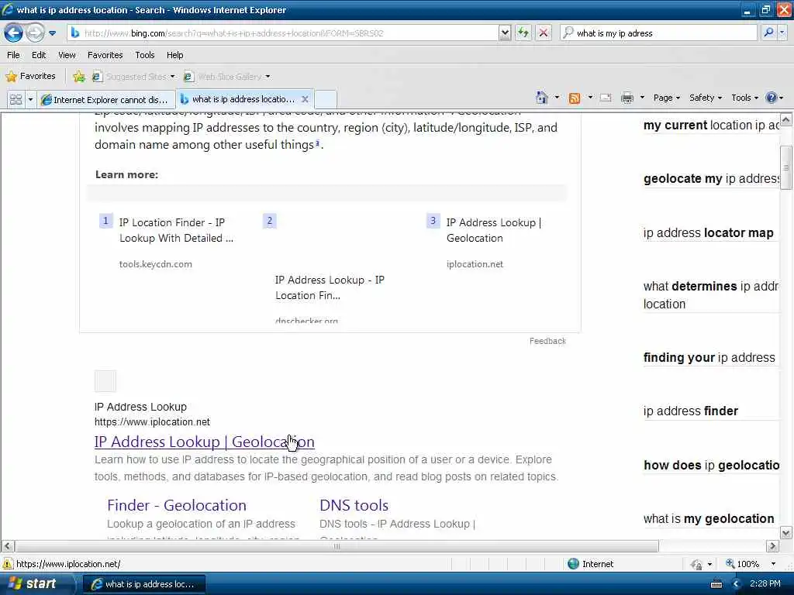Open the Favorites menu
The width and height of the screenshot is (794, 595).
click(105, 55)
